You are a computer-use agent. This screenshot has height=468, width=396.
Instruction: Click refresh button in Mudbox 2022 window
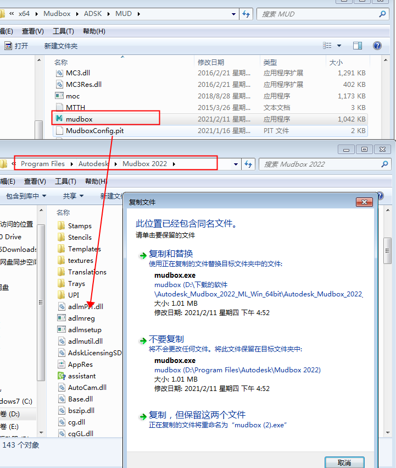coord(248,164)
